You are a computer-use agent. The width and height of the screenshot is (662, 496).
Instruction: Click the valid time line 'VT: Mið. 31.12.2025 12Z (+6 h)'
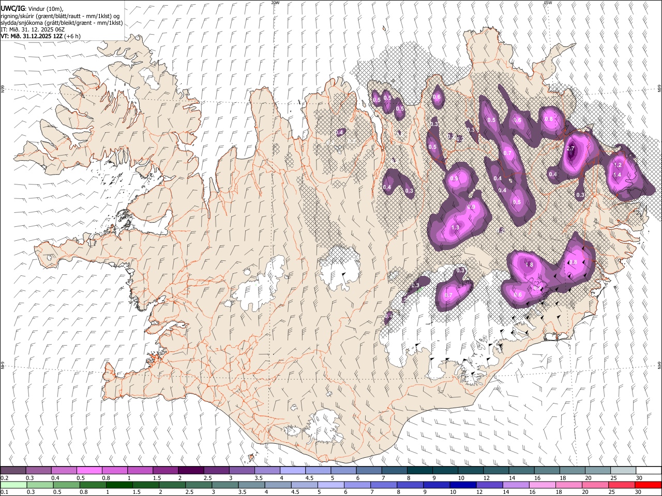click(x=40, y=36)
